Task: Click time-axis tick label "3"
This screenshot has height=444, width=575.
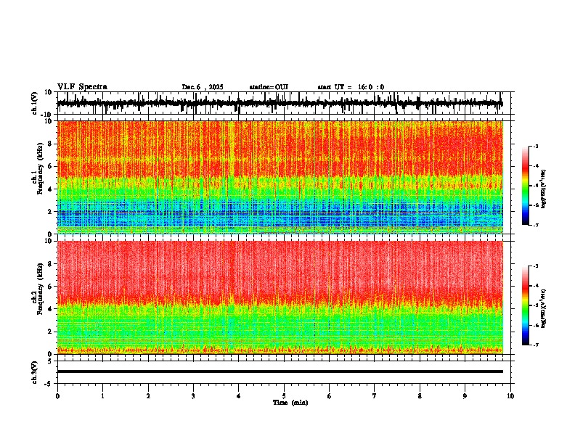Action: coord(193,396)
